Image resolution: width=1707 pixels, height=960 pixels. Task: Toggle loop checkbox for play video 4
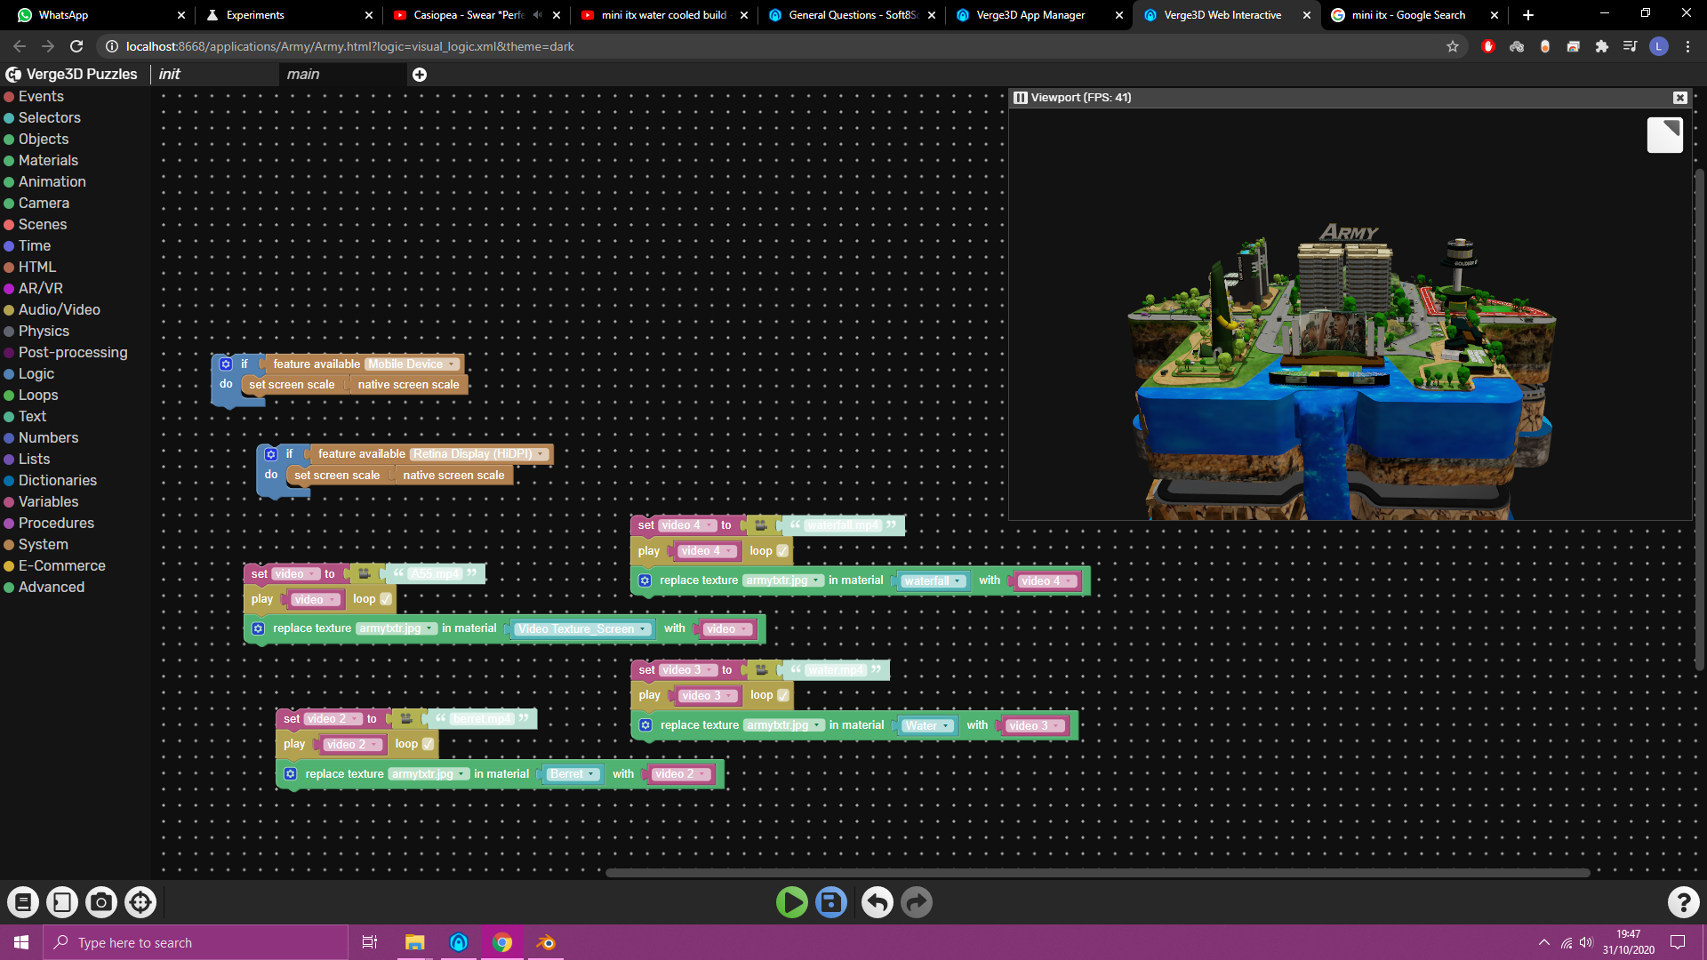(x=782, y=551)
